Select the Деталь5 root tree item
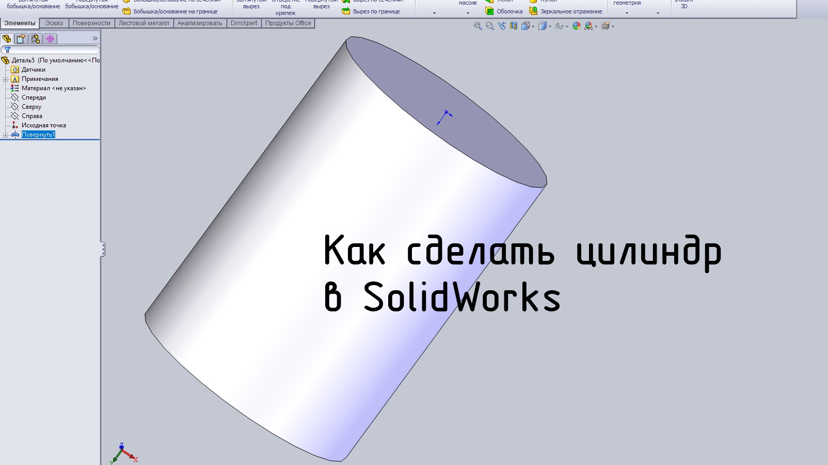Image resolution: width=828 pixels, height=465 pixels. click(x=52, y=60)
